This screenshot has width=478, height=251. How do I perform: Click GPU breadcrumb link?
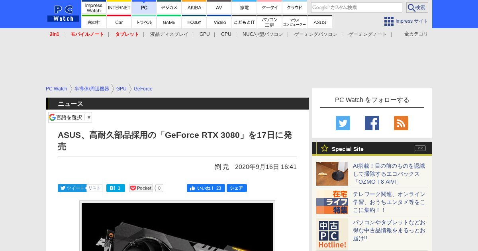pos(121,89)
